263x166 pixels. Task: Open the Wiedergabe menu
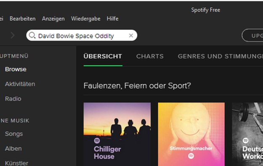[86, 18]
